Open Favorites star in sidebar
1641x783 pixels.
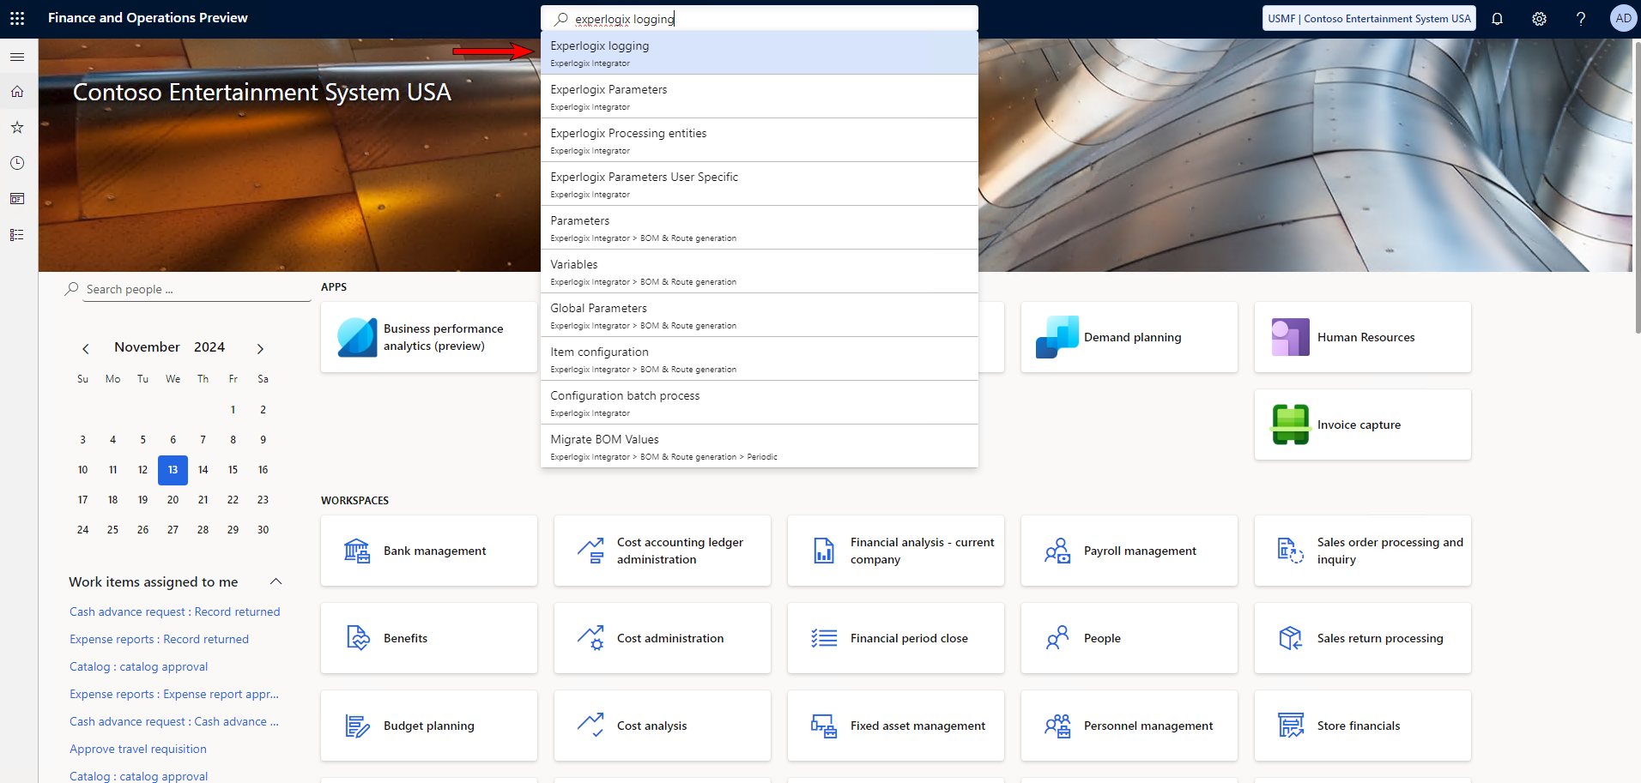point(17,127)
